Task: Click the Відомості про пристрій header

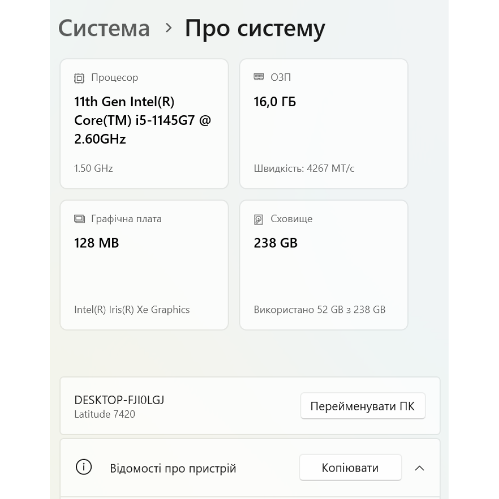Action: point(173,469)
